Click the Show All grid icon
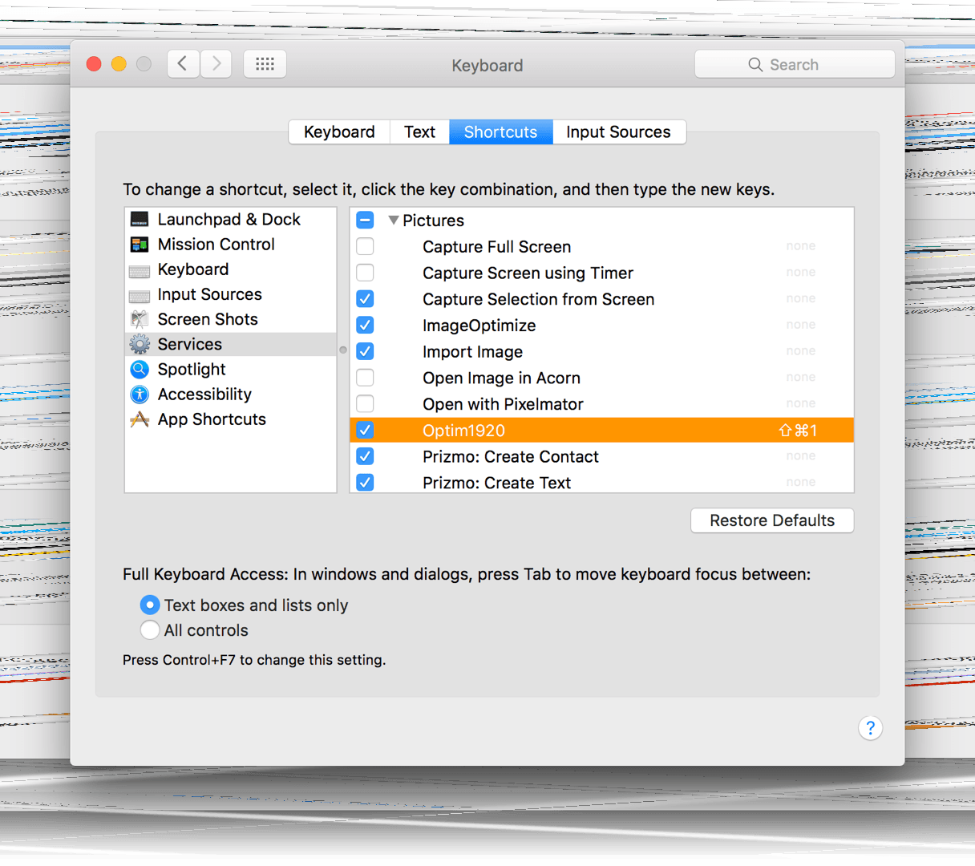Viewport: 975px width, 866px height. point(265,64)
